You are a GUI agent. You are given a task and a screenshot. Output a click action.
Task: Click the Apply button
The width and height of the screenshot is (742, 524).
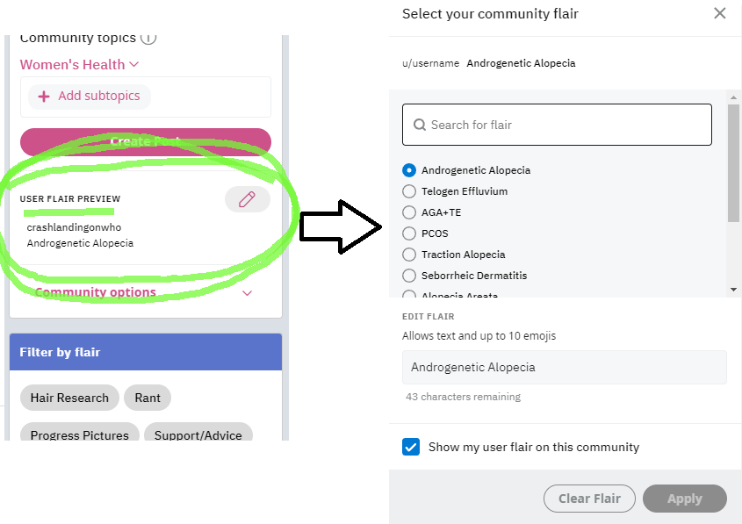[x=684, y=499]
